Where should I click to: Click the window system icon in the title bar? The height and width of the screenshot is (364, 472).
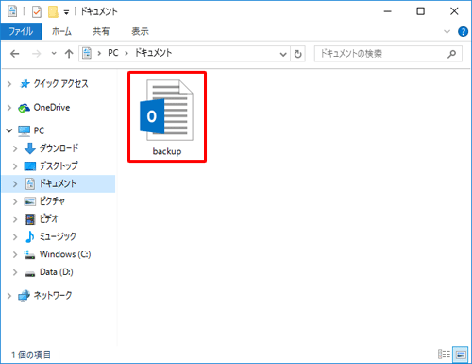tap(12, 11)
